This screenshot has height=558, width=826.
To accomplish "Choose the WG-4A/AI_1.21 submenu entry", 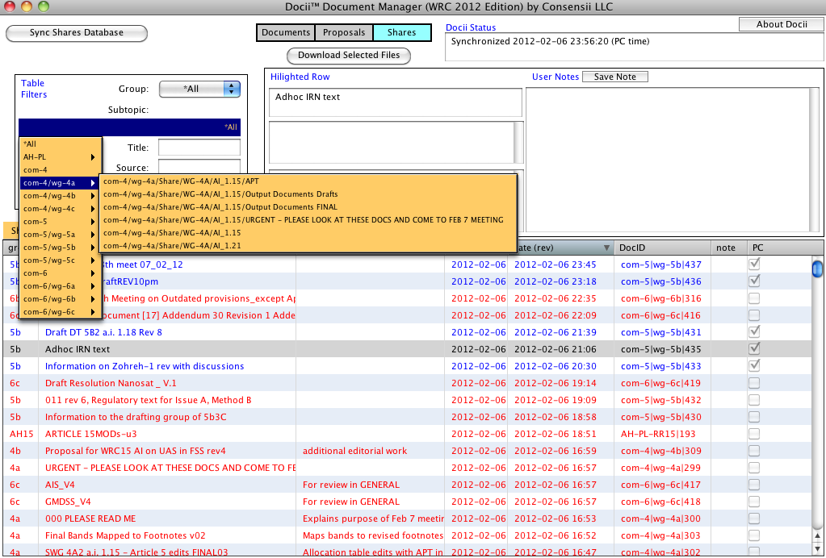I will pos(172,245).
